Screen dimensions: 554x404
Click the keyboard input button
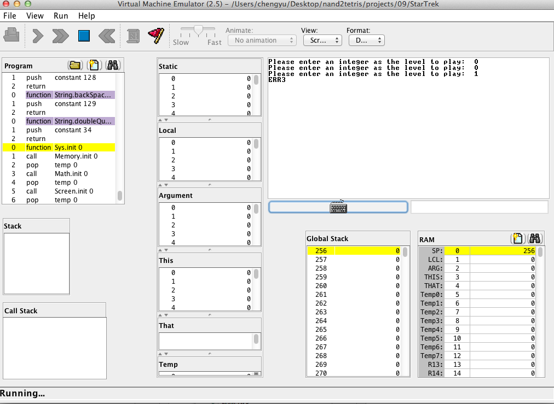pos(338,207)
